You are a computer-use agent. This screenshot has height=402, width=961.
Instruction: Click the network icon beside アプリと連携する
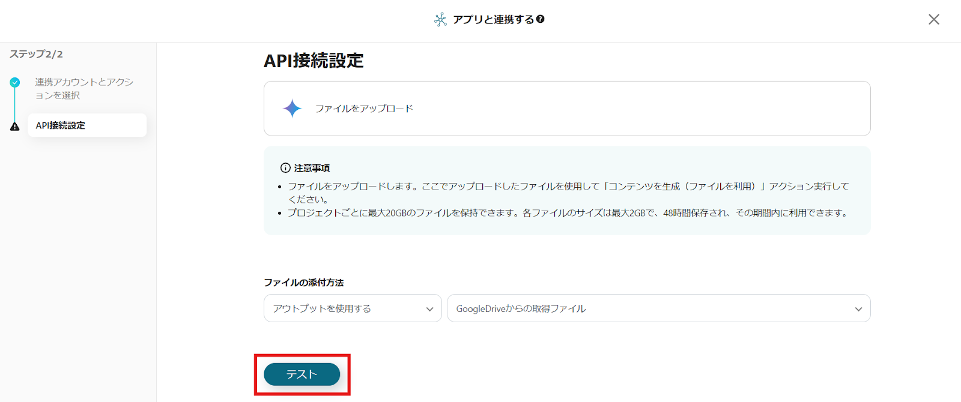440,19
